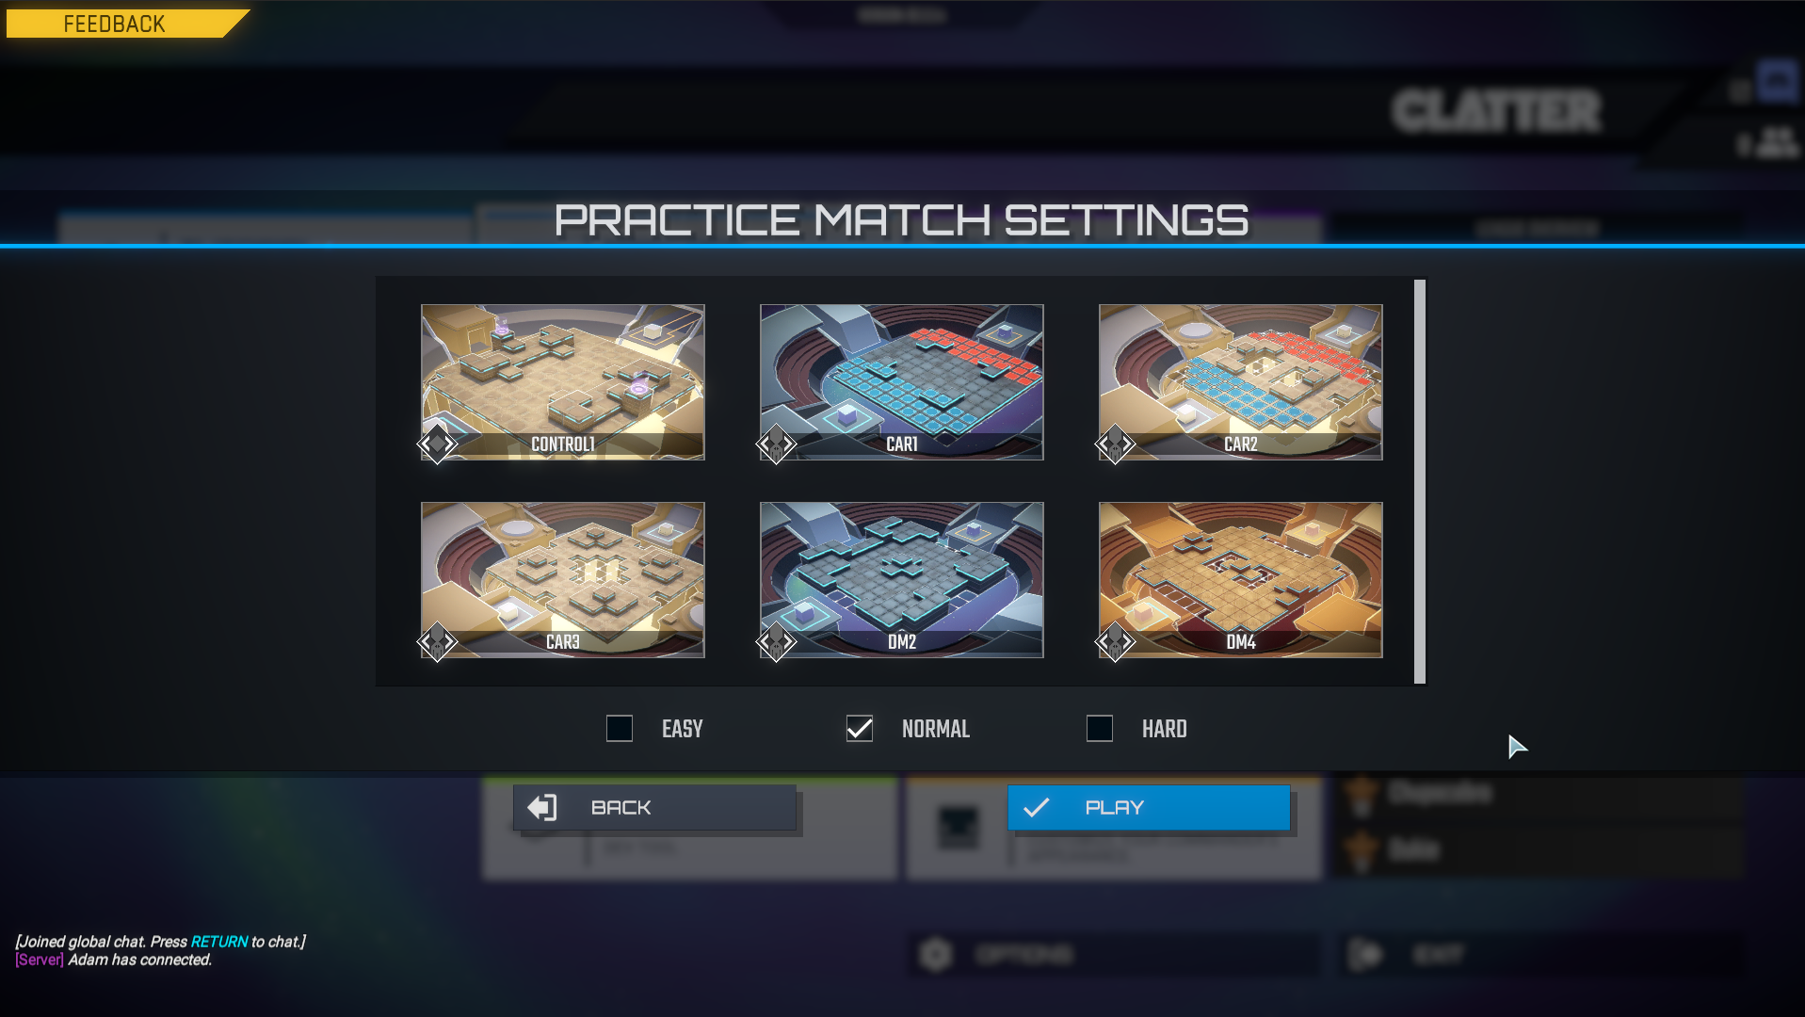Click the diamond mode icon on CONTROL1 map
The height and width of the screenshot is (1017, 1805).
click(x=437, y=444)
